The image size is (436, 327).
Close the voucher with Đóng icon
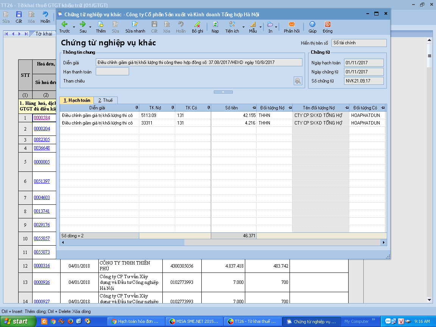327,27
